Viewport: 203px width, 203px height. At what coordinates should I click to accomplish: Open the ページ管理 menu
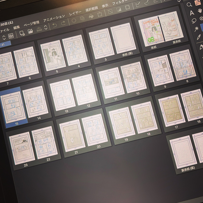pos(31,24)
